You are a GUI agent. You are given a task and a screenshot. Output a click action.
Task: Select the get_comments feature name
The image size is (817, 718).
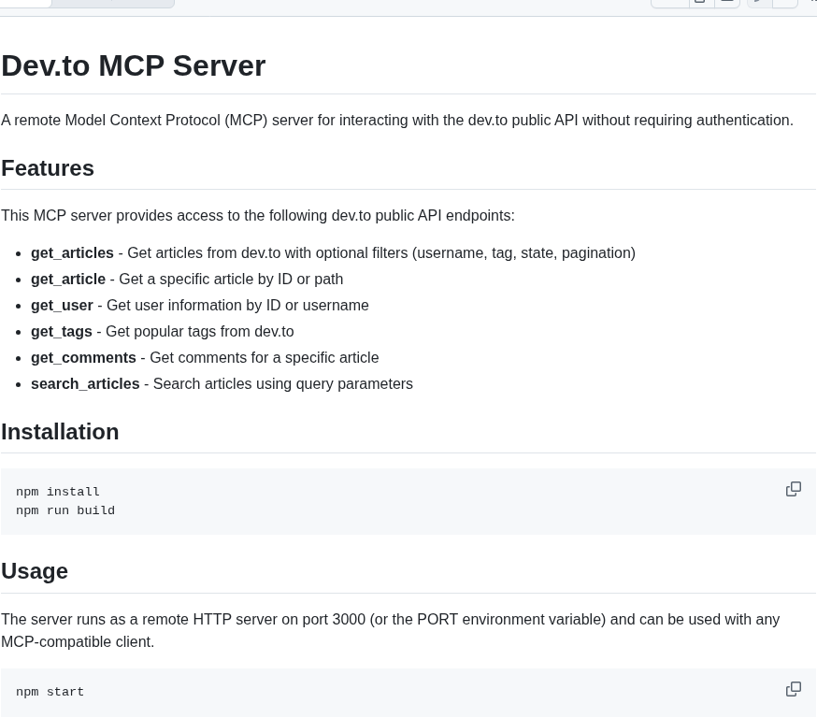tap(83, 358)
